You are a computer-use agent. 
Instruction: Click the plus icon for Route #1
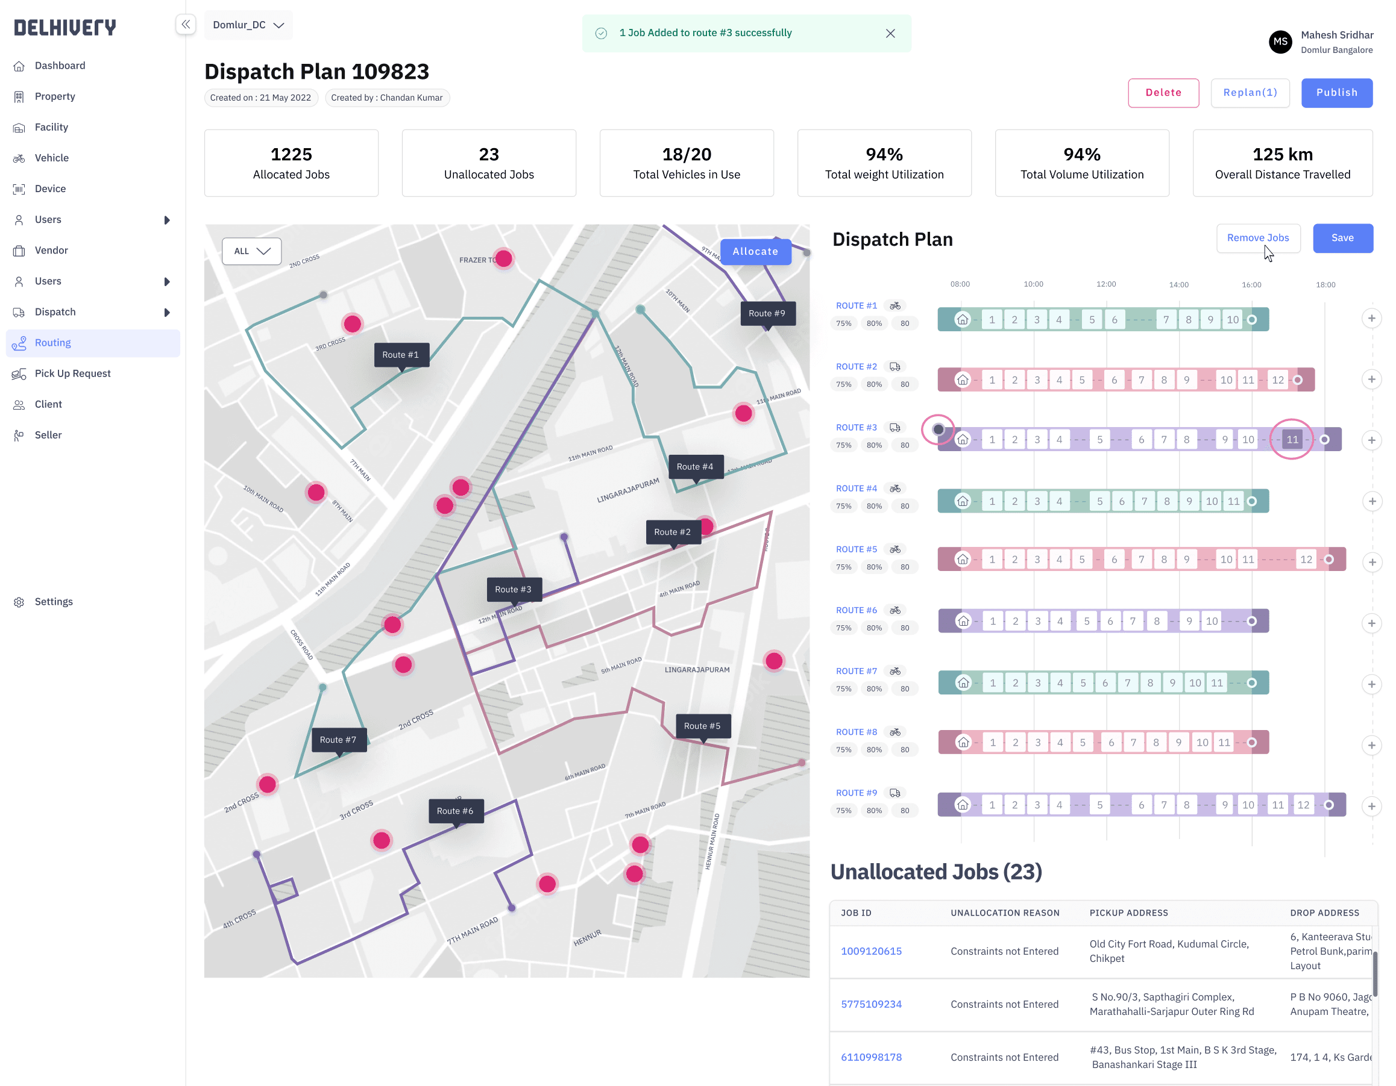[x=1371, y=318]
